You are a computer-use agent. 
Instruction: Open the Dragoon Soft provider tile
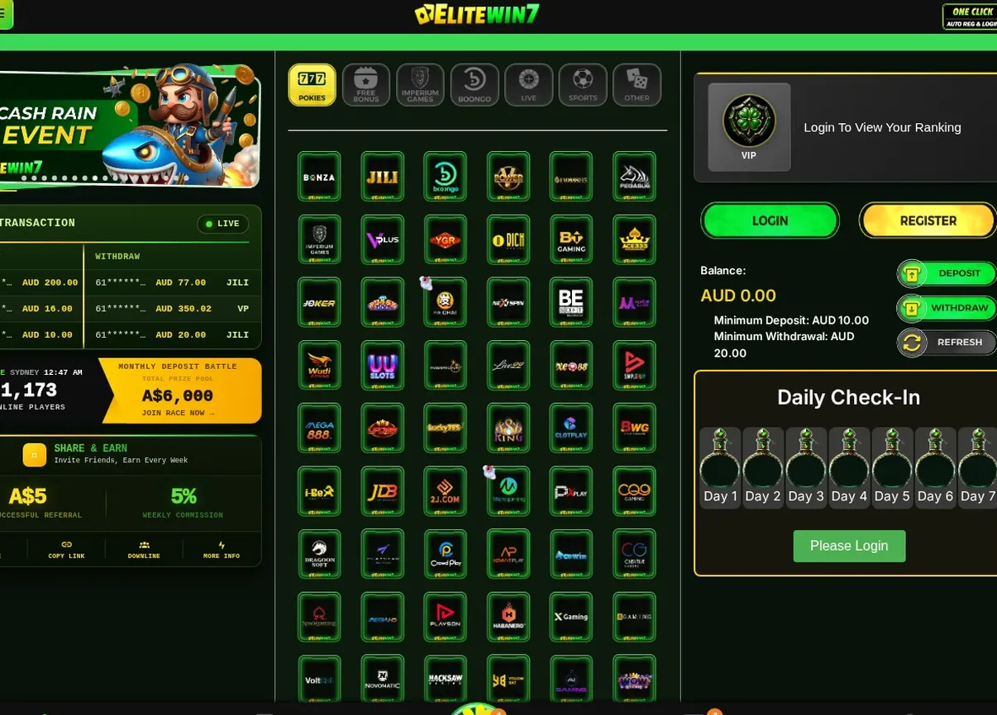(x=319, y=554)
